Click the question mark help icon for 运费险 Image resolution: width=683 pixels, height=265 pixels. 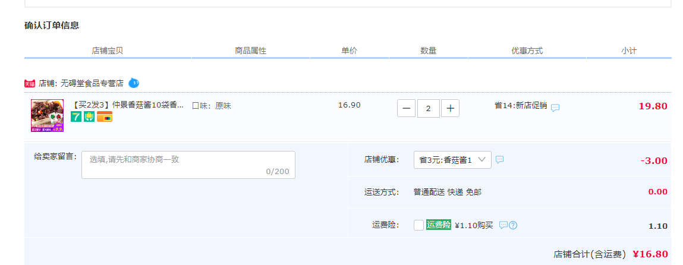click(513, 225)
